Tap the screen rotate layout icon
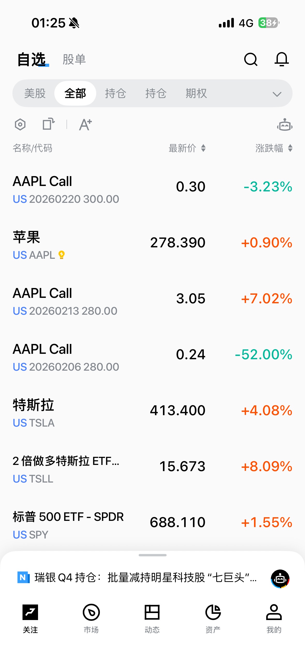Screen dimensions: 305x662 point(48,124)
